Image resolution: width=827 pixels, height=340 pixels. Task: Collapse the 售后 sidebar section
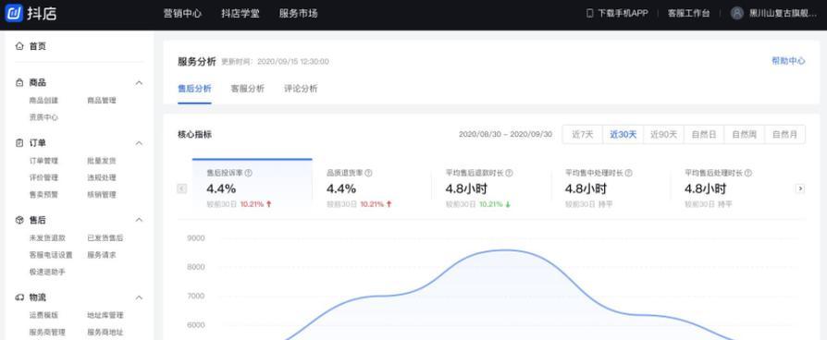140,220
